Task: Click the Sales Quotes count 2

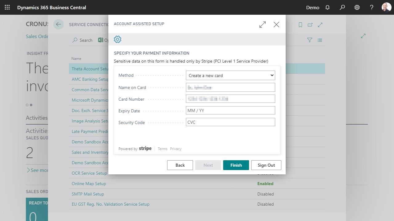Action: click(30, 153)
